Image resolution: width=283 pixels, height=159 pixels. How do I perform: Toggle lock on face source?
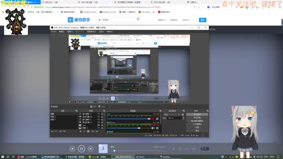click(x=102, y=125)
